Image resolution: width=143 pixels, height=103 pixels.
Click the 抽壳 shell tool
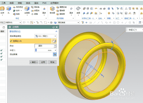[x=16, y=14]
